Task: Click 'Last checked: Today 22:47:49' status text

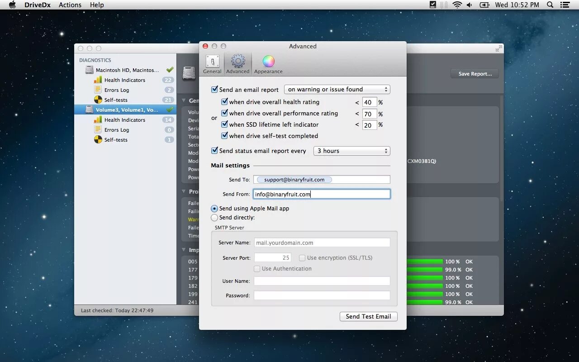Action: point(117,310)
